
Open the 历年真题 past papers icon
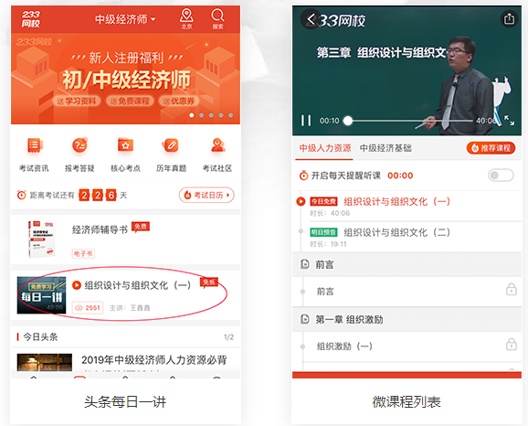click(171, 146)
